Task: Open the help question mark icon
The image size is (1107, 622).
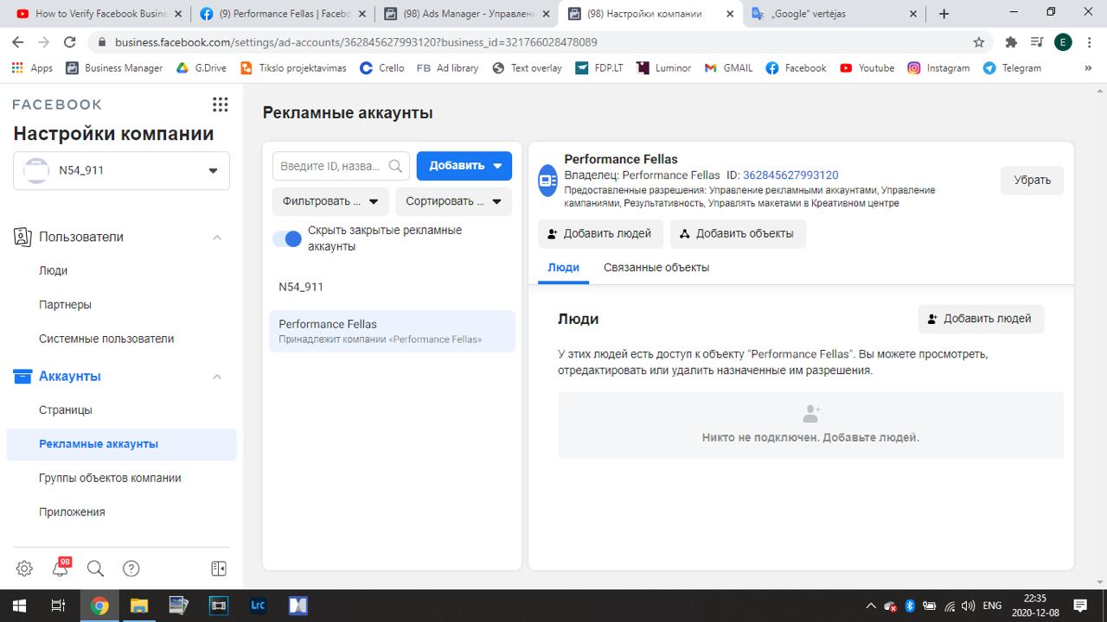Action: tap(131, 568)
